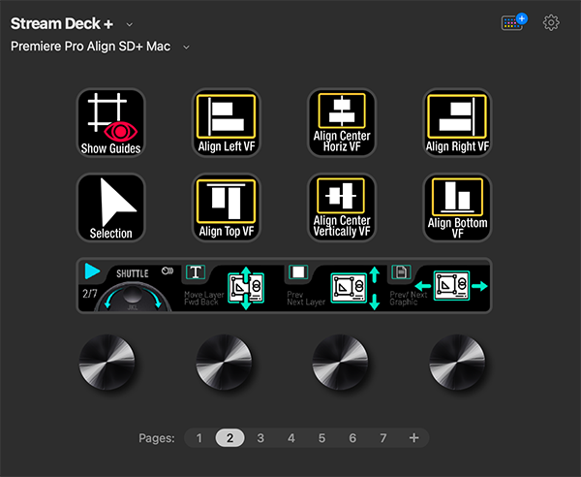
Task: Open the Stream Deck store keyboard icon
Action: (514, 22)
